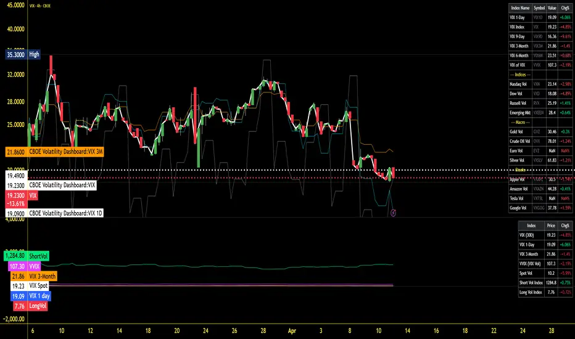Click 'Google Vol' row name
Image resolution: width=575 pixels, height=339 pixels.
click(x=518, y=208)
